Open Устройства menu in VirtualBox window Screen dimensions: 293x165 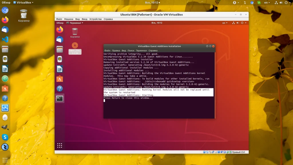(95, 19)
